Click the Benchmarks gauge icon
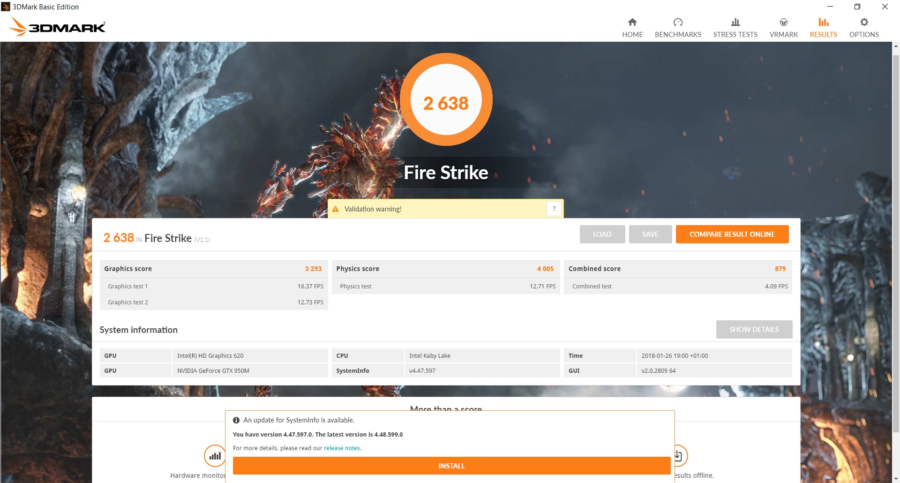Image resolution: width=900 pixels, height=483 pixels. point(678,22)
